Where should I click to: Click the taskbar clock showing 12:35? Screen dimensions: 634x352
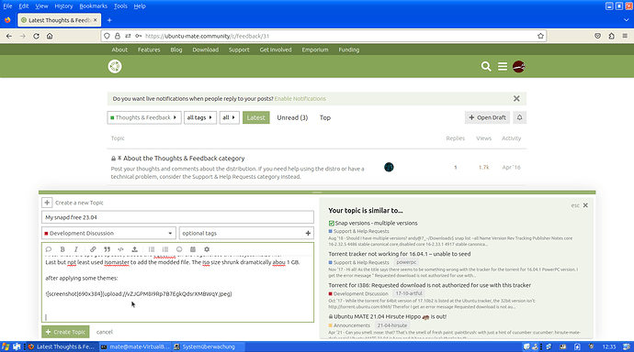click(x=609, y=346)
